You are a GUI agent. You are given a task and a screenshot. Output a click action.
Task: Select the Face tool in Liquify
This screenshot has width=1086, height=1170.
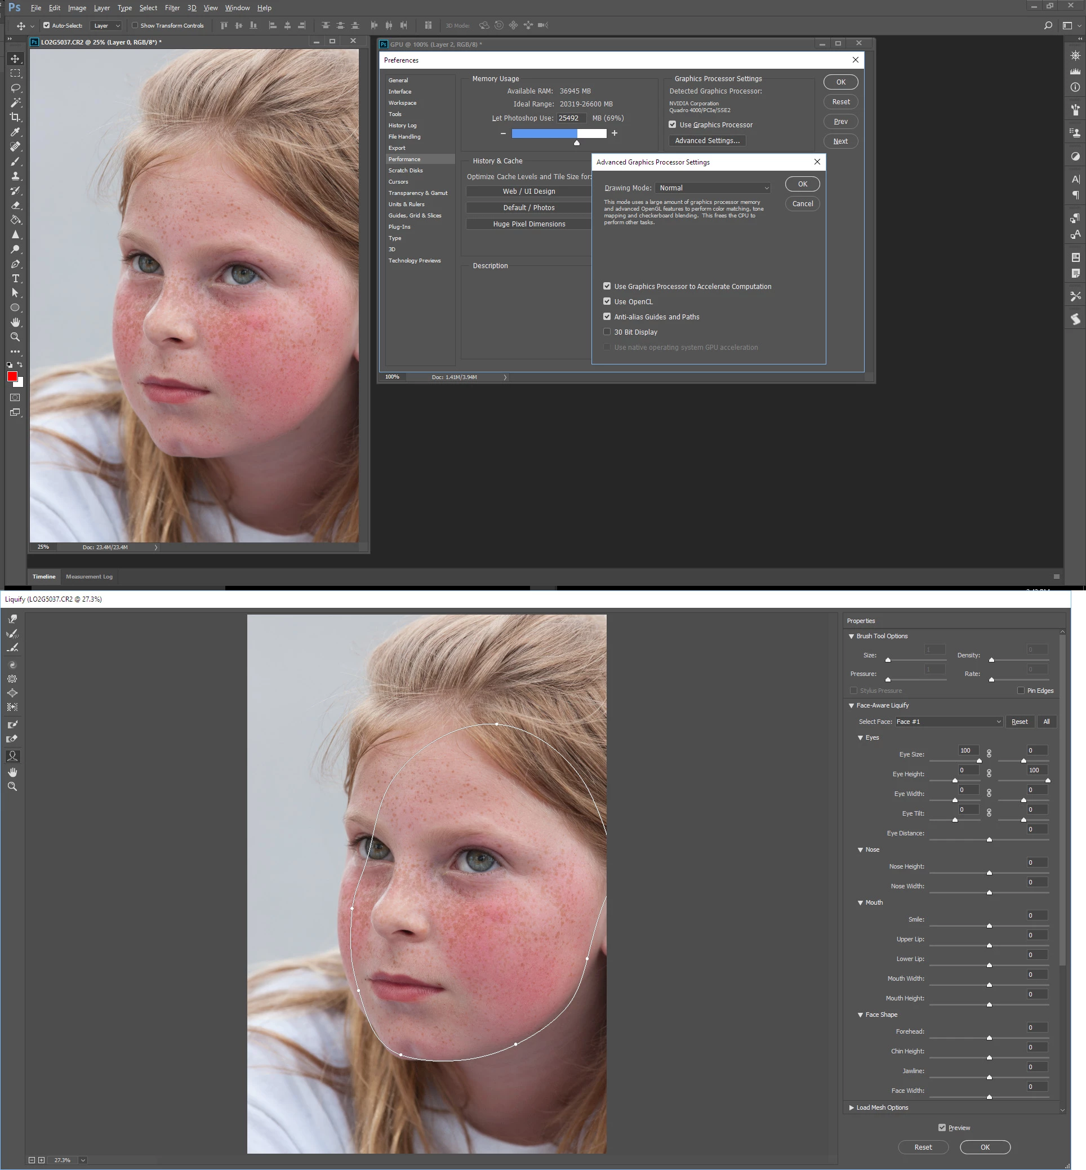pos(12,756)
